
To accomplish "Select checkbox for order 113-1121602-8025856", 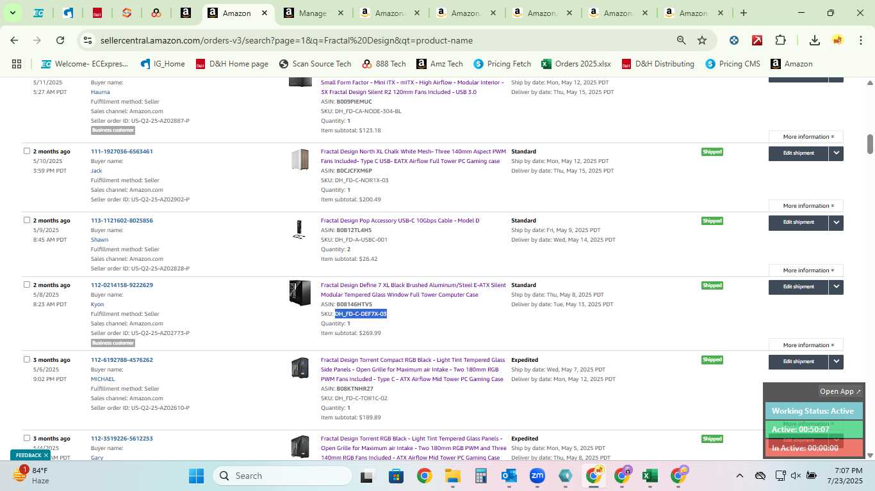I will pyautogui.click(x=27, y=221).
